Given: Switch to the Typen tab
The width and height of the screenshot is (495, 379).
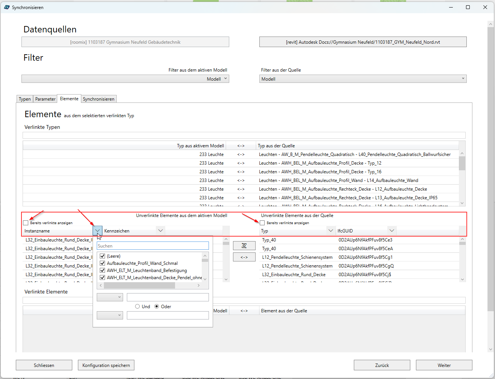Looking at the screenshot, I should coord(25,99).
